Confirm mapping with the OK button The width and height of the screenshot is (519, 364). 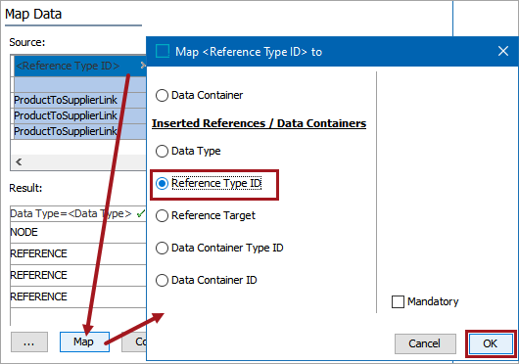point(490,343)
